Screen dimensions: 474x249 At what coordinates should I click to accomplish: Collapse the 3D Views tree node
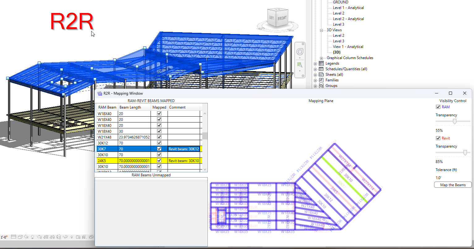[322, 30]
